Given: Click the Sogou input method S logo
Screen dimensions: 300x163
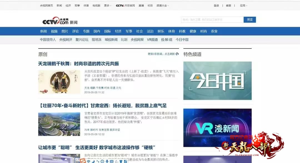Looking at the screenshot, I should tap(83, 161).
